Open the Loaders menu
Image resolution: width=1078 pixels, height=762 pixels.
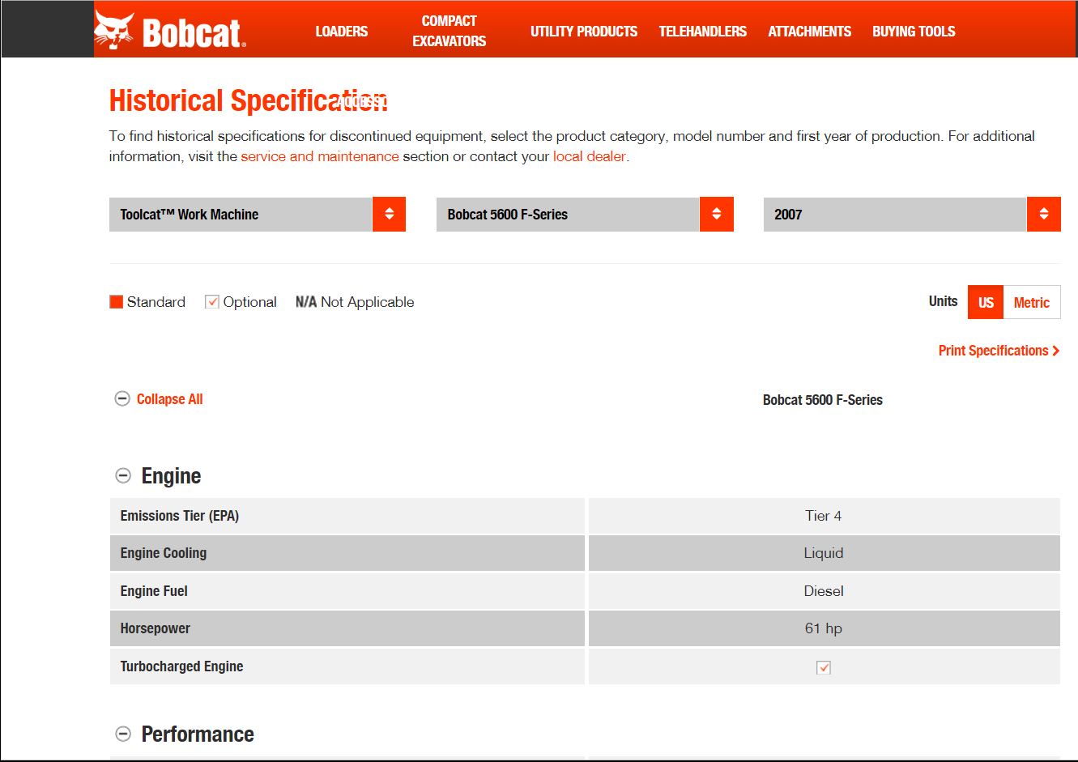pyautogui.click(x=341, y=32)
